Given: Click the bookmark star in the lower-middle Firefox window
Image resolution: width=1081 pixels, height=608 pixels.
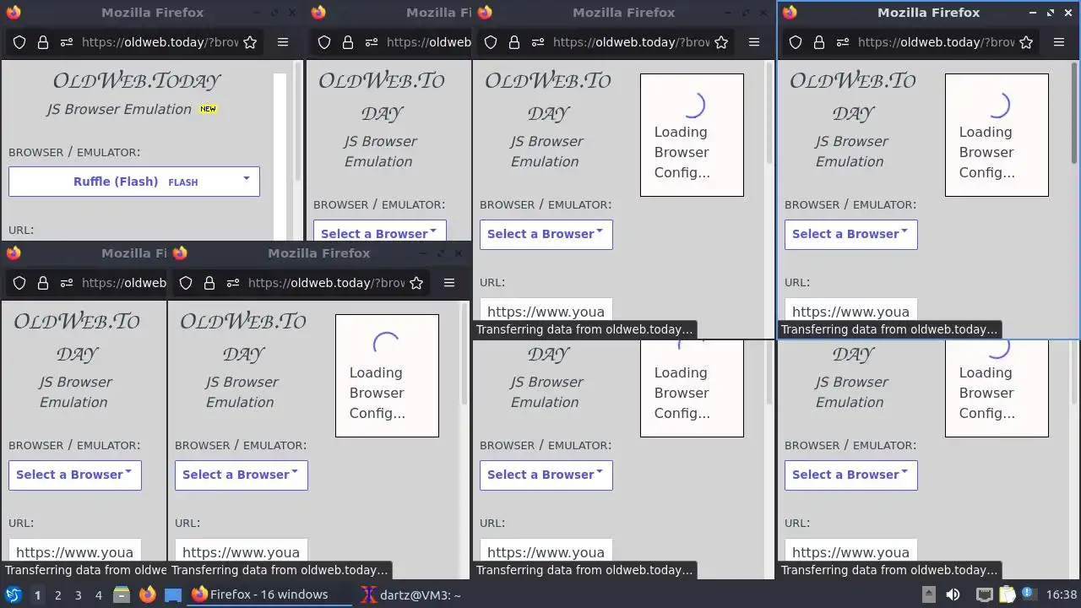Looking at the screenshot, I should 416,283.
